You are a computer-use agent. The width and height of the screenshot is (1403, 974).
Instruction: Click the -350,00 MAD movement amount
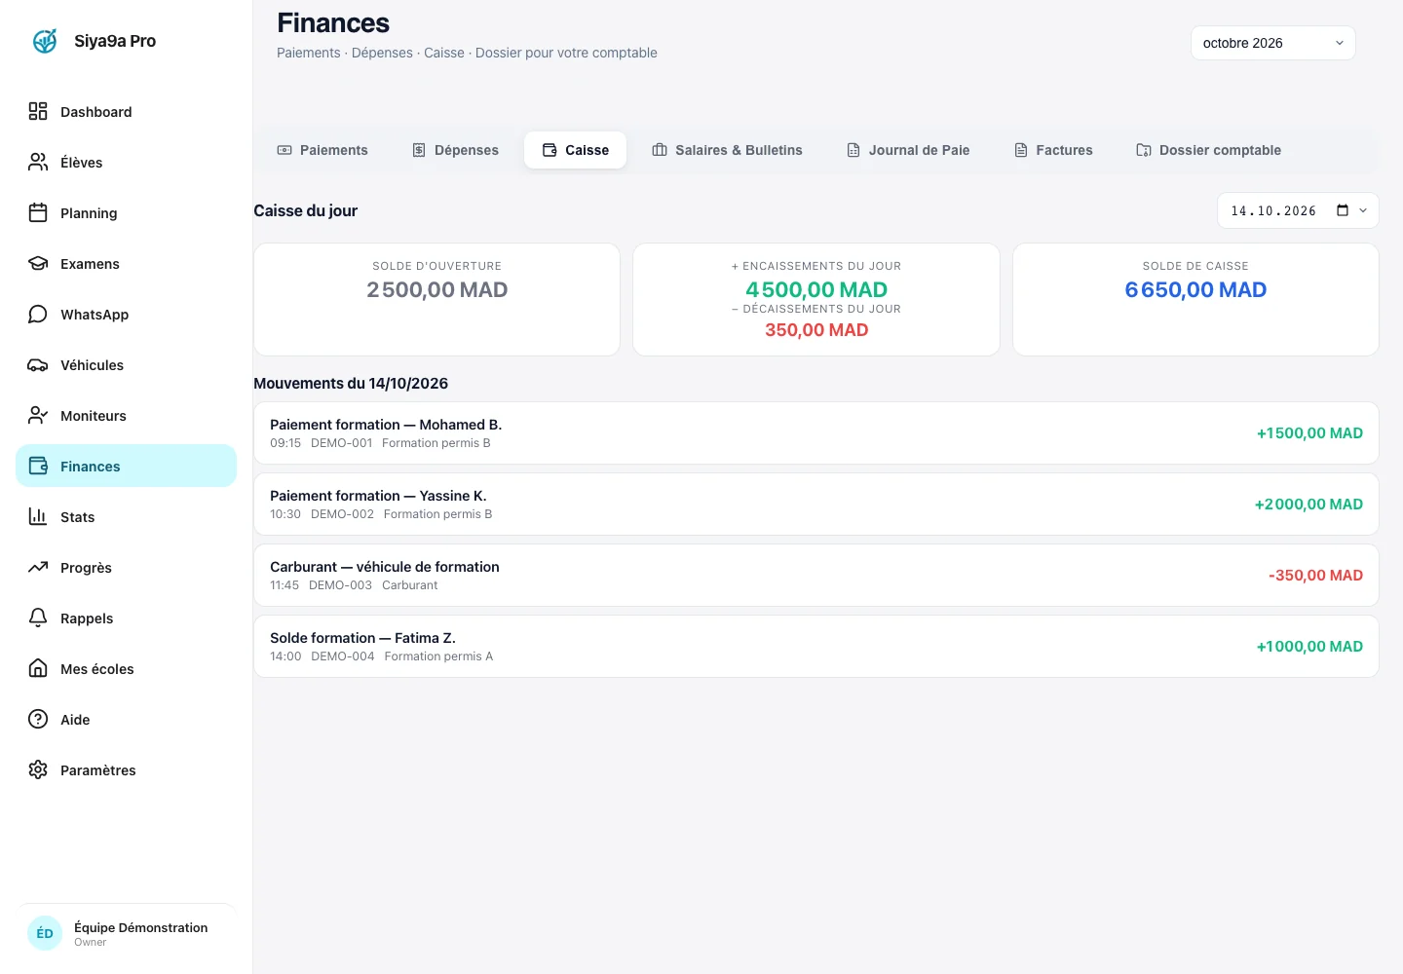coord(1315,575)
